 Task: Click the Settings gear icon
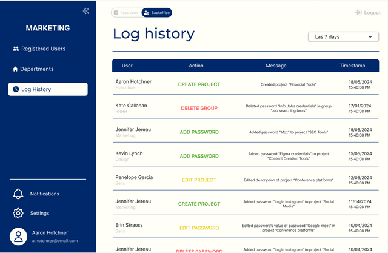pos(18,214)
